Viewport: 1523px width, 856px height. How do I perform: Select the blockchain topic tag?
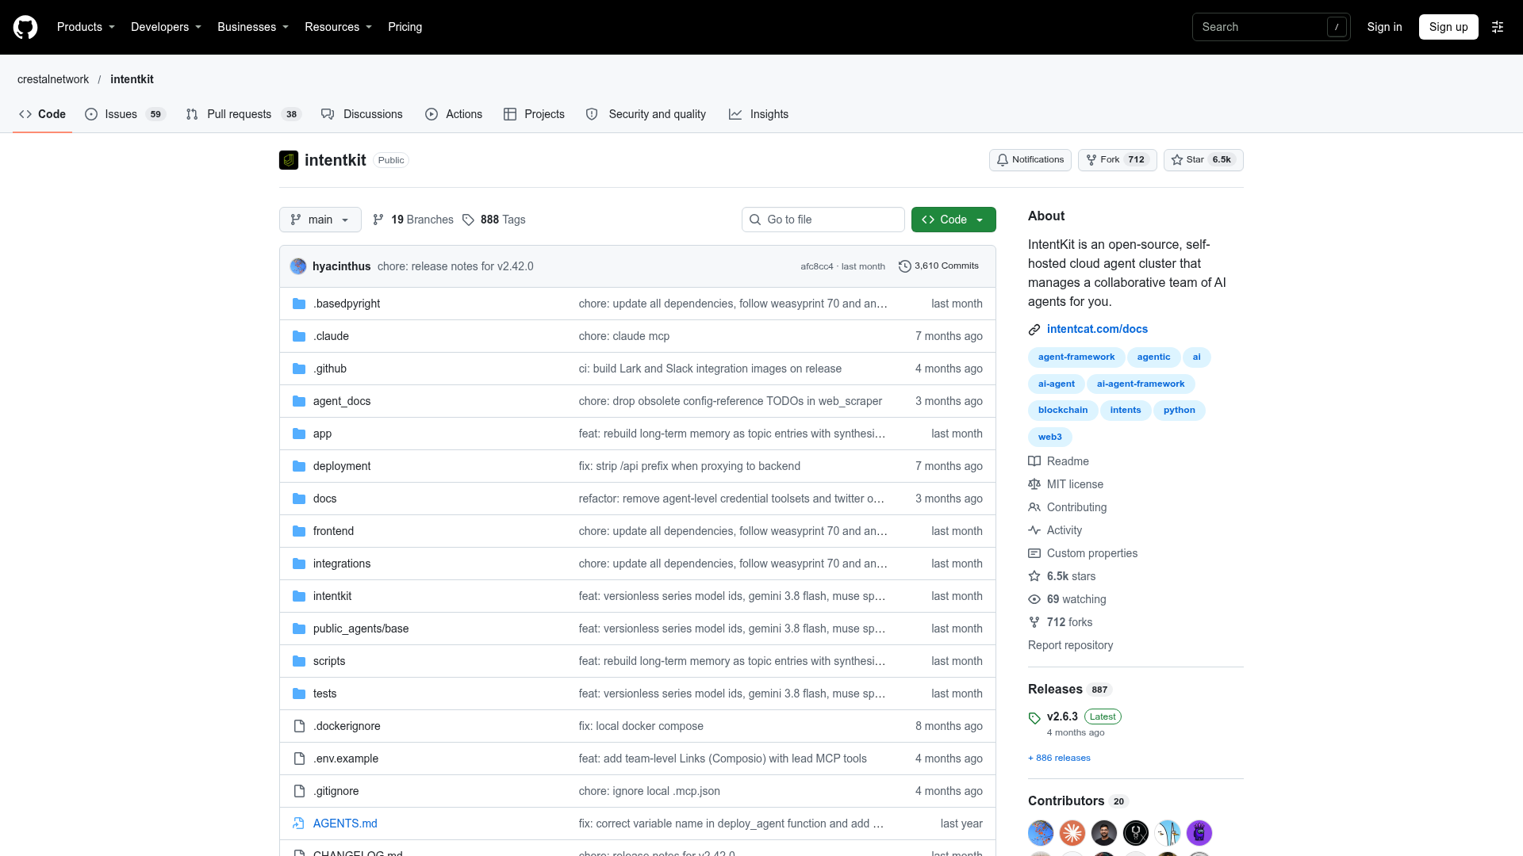[1063, 411]
